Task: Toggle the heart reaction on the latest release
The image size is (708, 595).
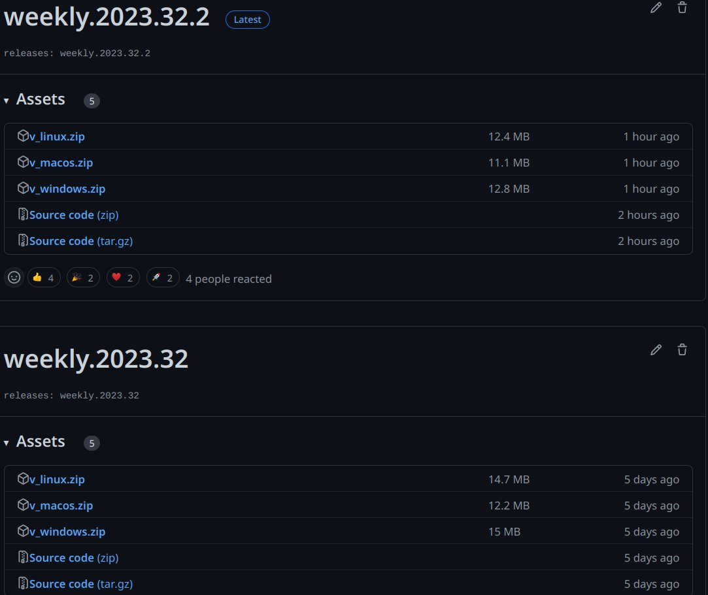Action: coord(123,277)
